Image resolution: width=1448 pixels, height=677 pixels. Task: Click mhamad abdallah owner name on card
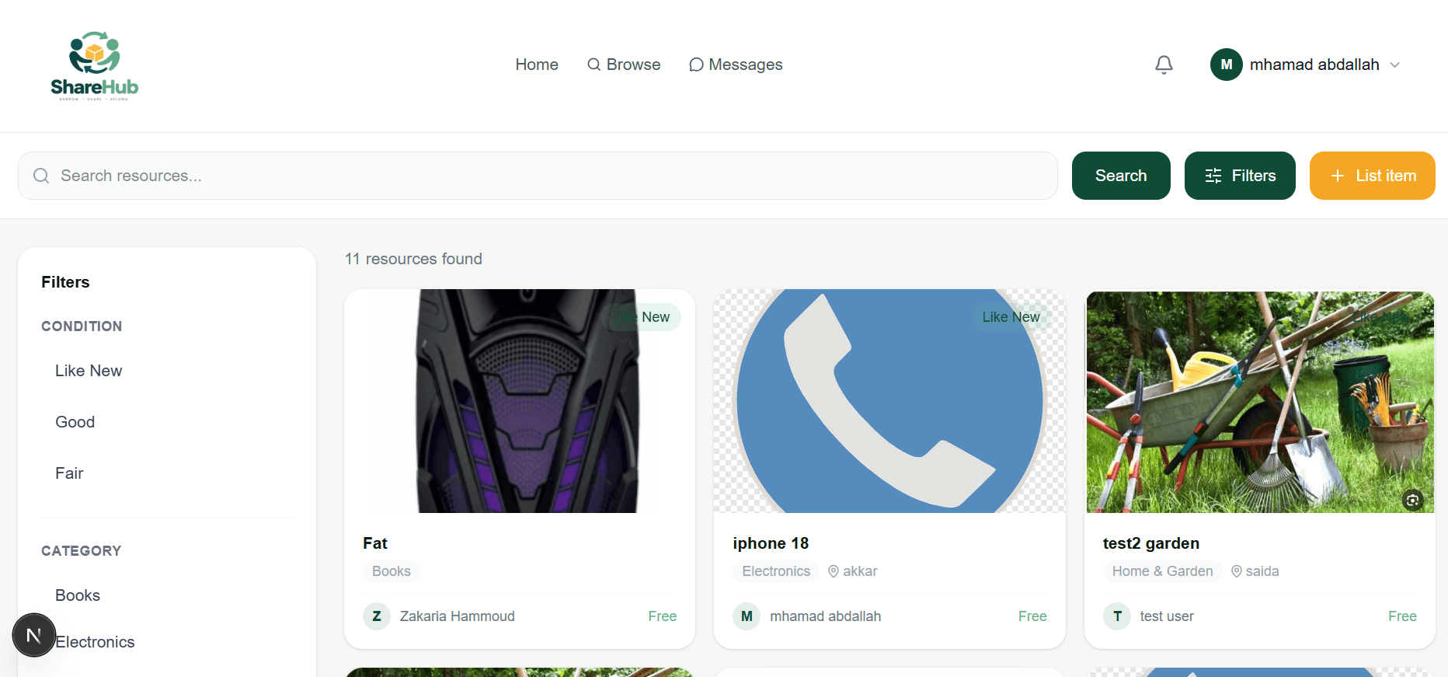[x=826, y=616]
